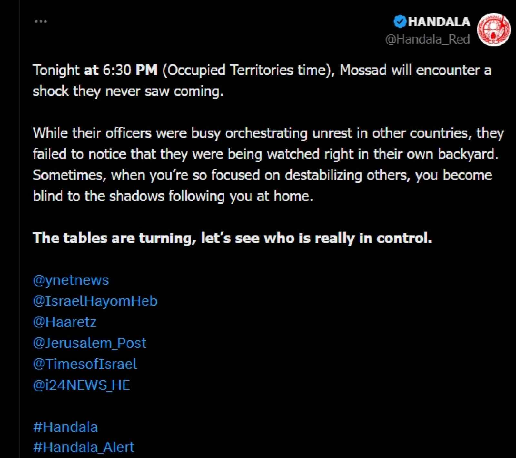Browse the #Handala_Alert hashtag
516x458 pixels.
(x=84, y=447)
